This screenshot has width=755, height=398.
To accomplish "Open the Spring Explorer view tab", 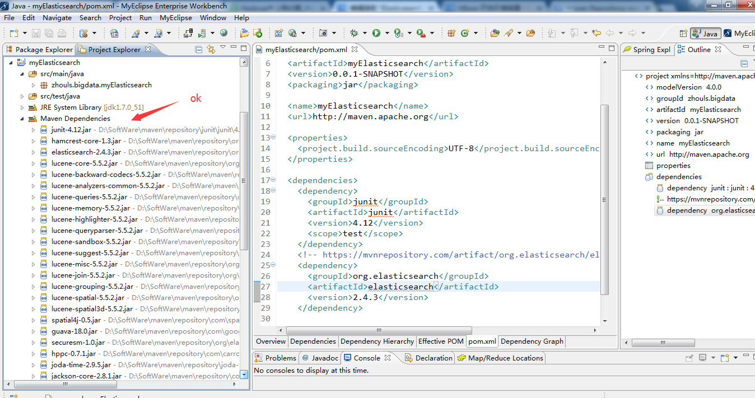I will click(647, 49).
